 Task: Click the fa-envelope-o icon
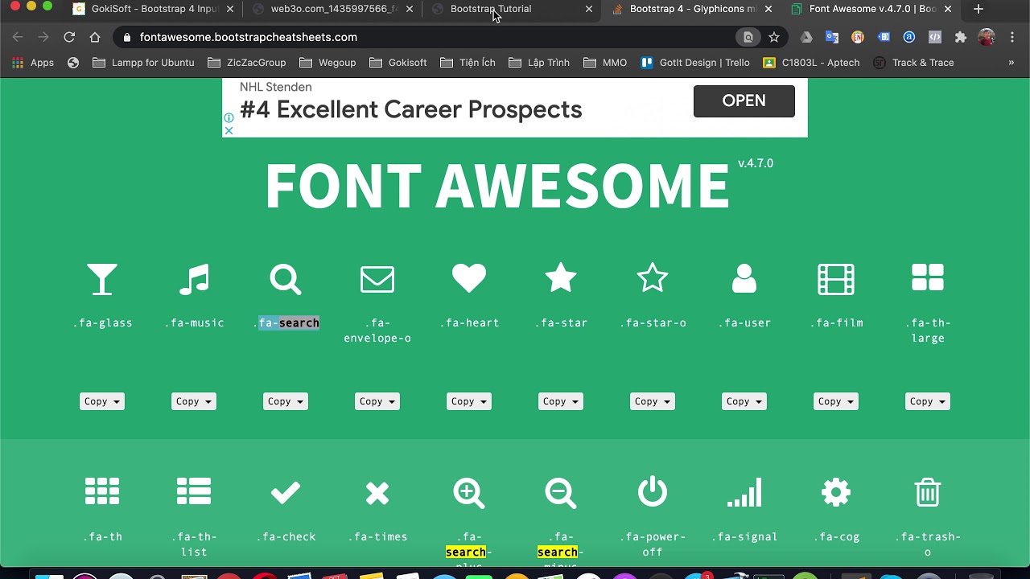(377, 279)
